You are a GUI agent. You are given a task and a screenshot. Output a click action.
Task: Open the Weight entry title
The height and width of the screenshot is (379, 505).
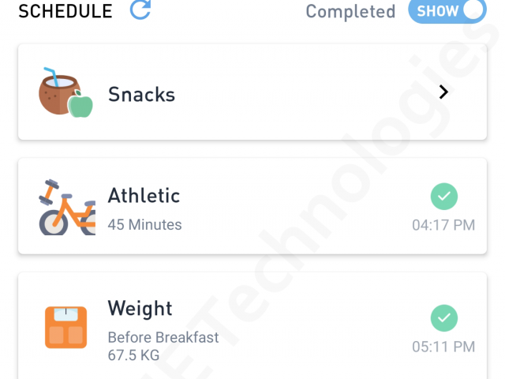(x=140, y=308)
